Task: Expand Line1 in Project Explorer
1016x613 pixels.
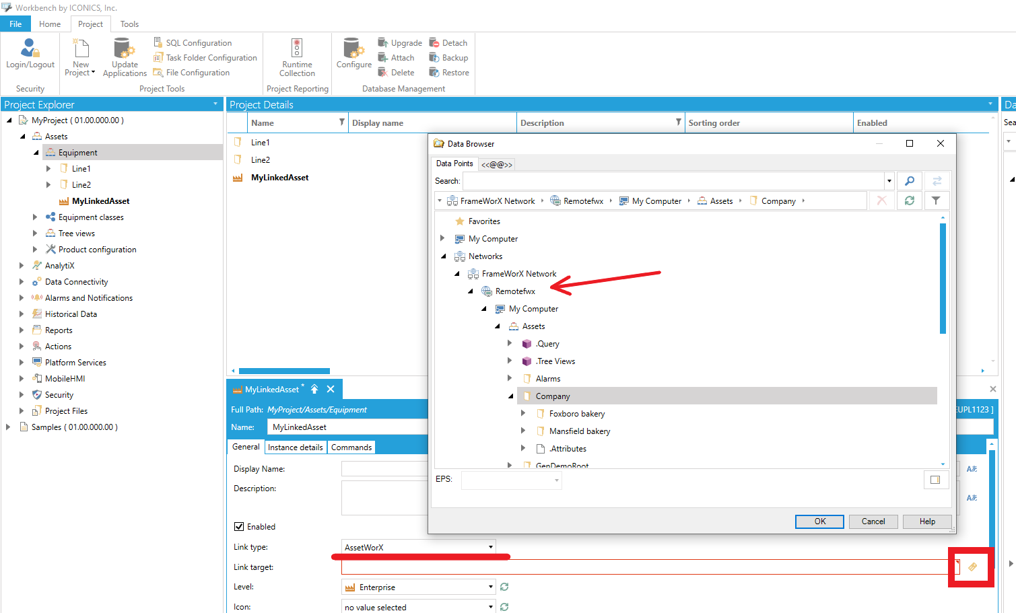Action: click(x=48, y=168)
